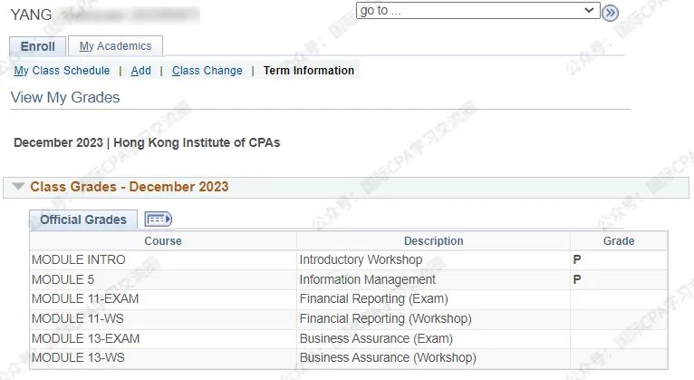Select the MODULE INTRO course row
Viewport: 694px width, 380px height.
(x=349, y=260)
